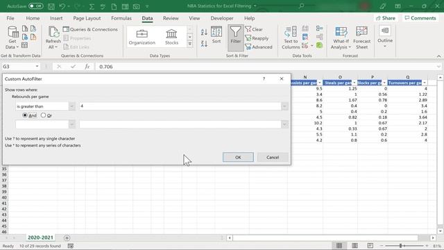Toggle the Filter funnel button
The width and height of the screenshot is (444, 250).
pos(235,37)
